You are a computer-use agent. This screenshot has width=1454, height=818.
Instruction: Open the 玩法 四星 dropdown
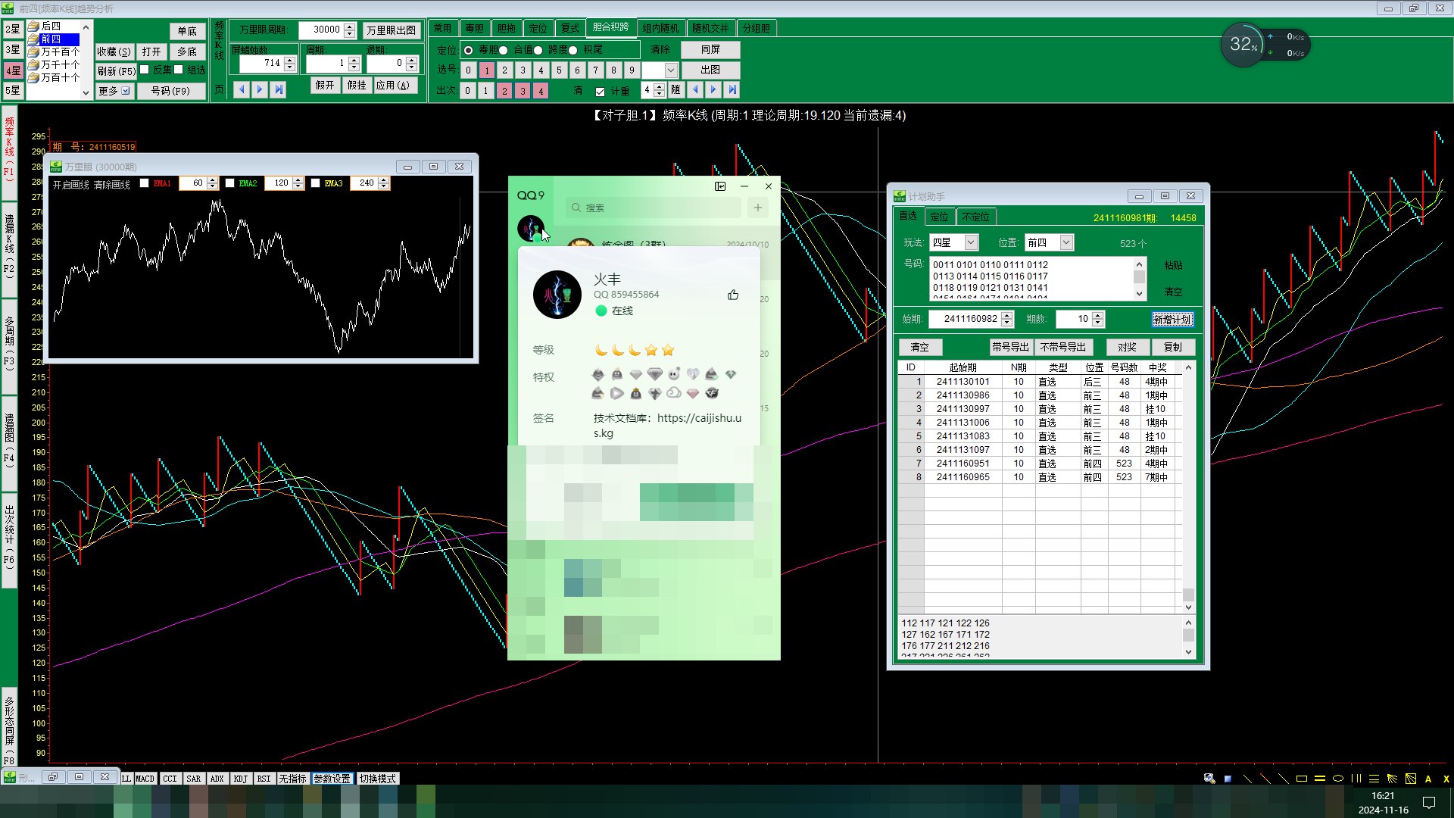pos(971,242)
